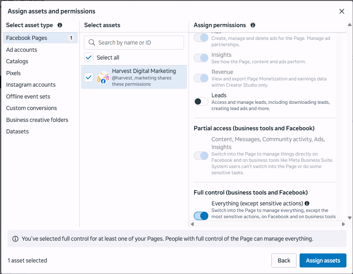This screenshot has height=274, width=353.
Task: Toggle the Revenue permission switch
Action: pyautogui.click(x=201, y=78)
